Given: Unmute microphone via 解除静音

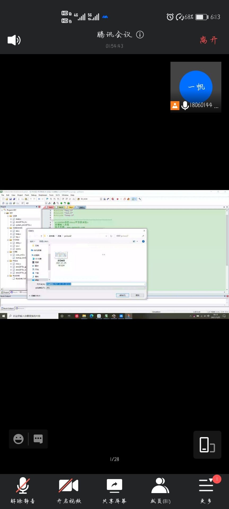Looking at the screenshot, I should point(23,491).
